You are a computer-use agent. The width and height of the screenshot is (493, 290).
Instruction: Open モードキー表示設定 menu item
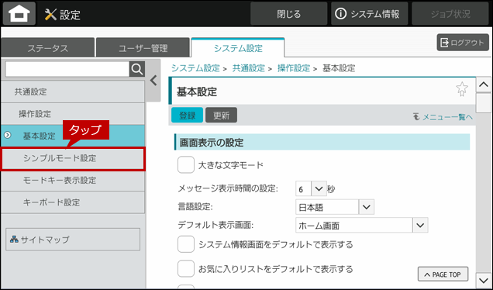[x=73, y=181]
